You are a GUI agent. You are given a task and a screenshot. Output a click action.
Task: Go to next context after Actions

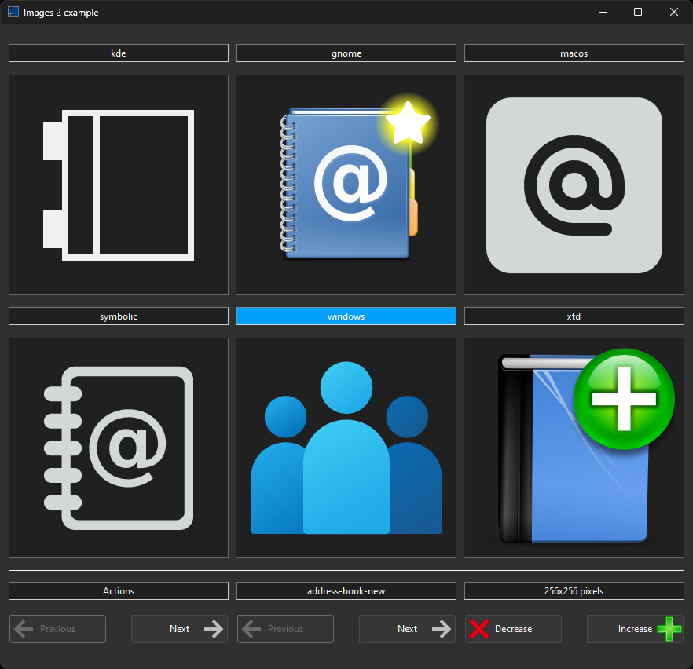pyautogui.click(x=179, y=629)
